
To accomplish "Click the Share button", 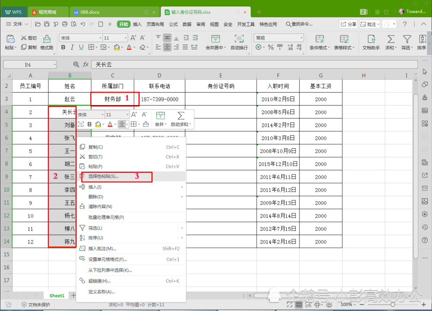I will (x=348, y=24).
